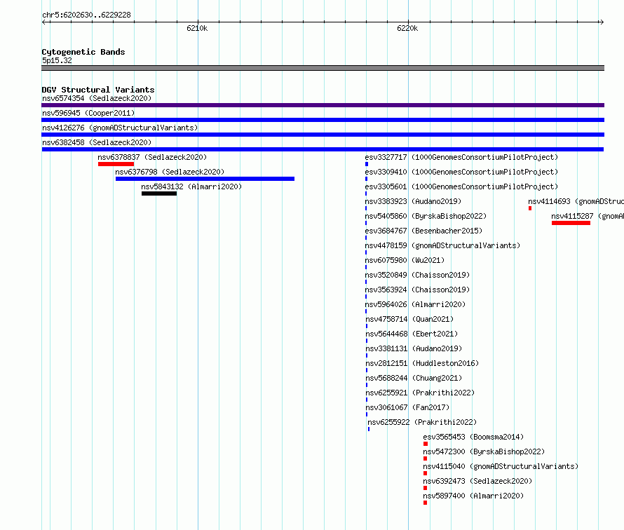Click the left arrow on the ruler
Viewport: 624px width, 530px height.
pyautogui.click(x=44, y=22)
